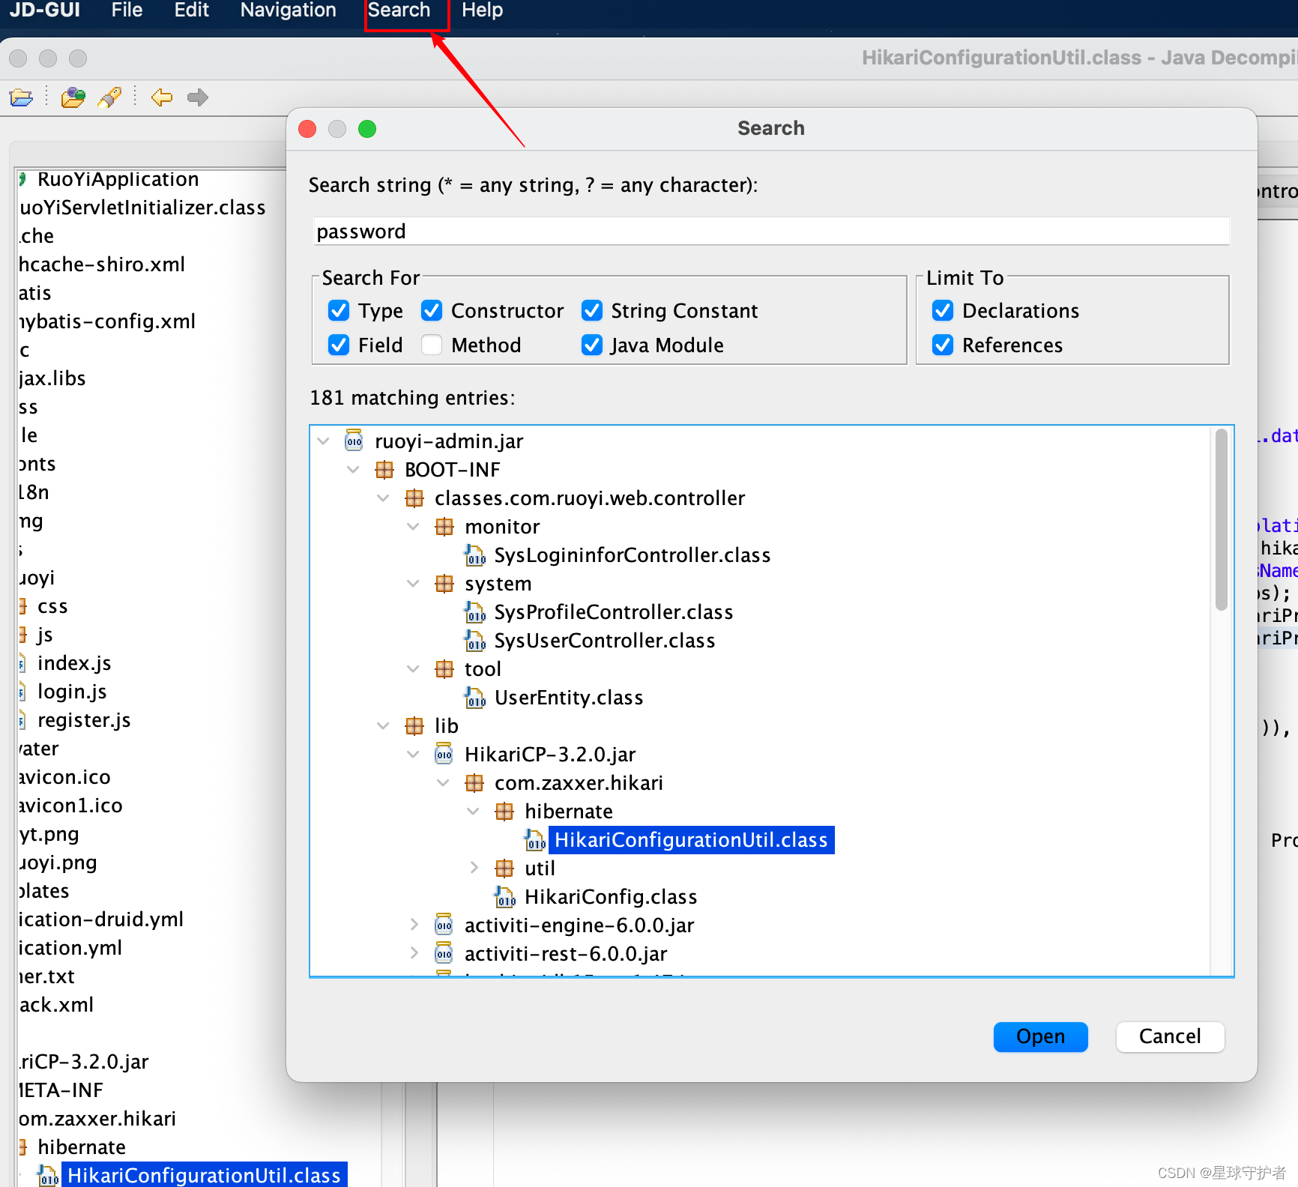Click the UserEntity.class file icon
1298x1187 pixels.
click(474, 698)
